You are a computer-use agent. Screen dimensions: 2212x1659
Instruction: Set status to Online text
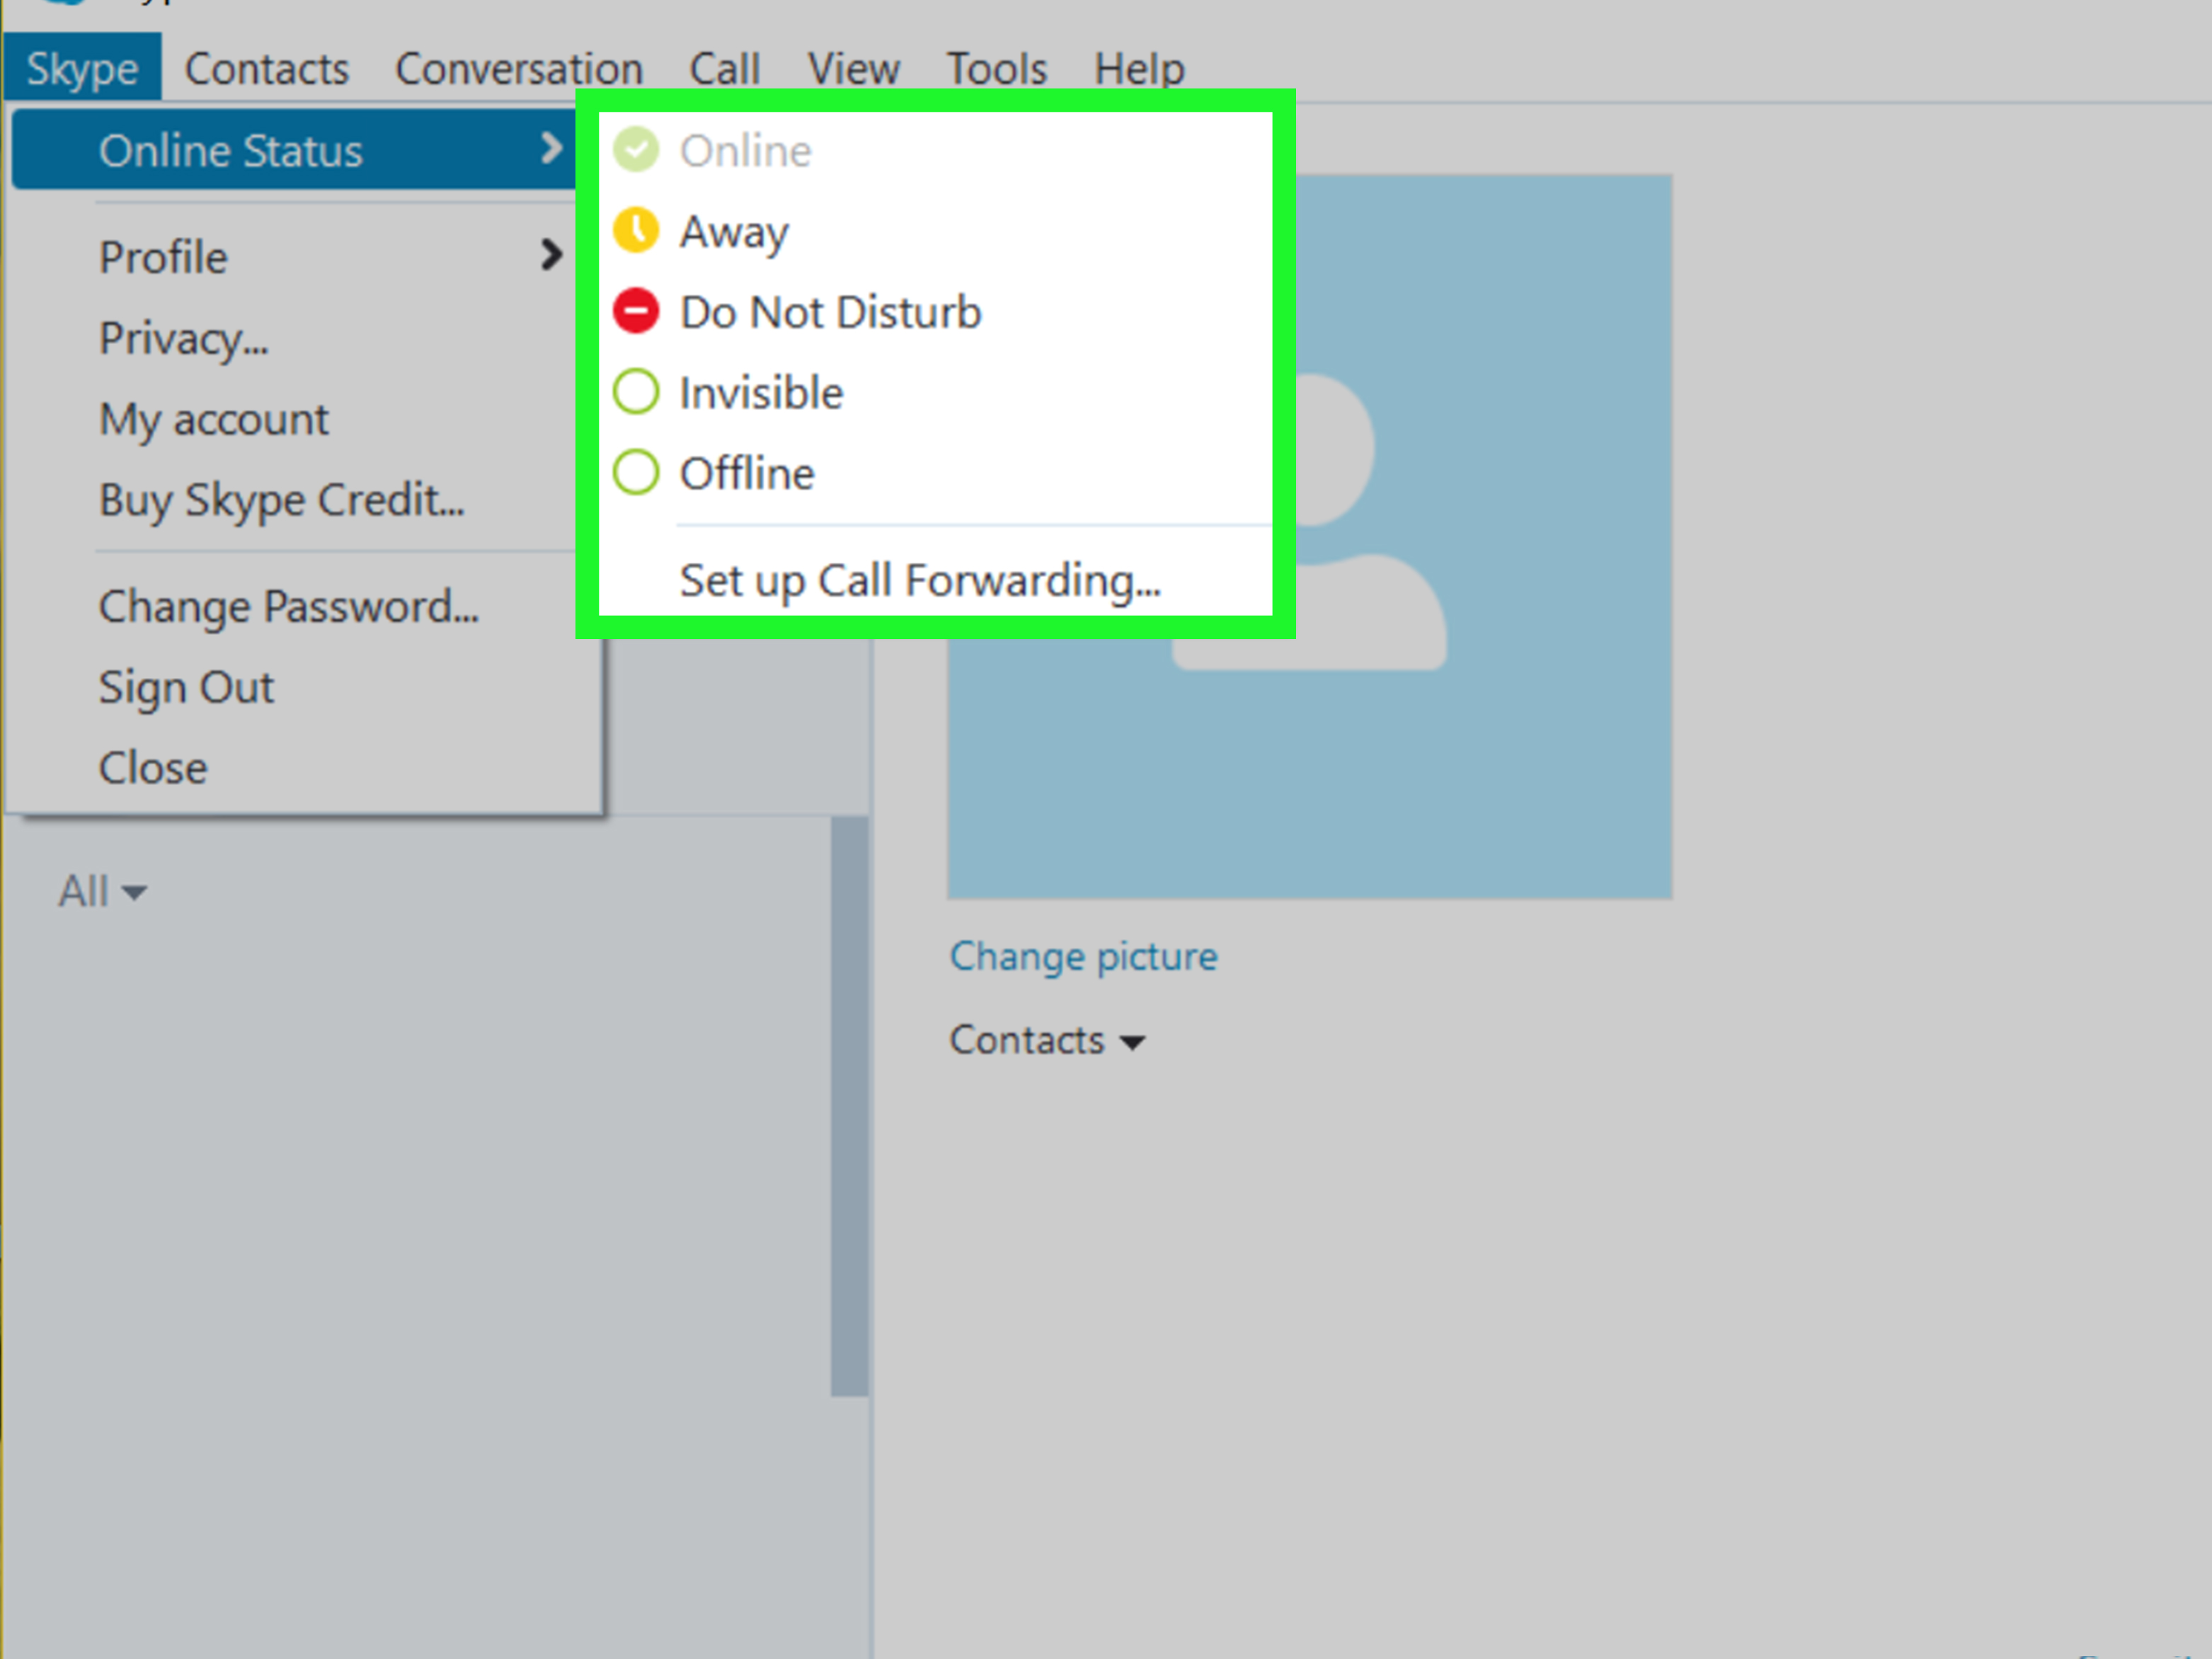point(746,150)
